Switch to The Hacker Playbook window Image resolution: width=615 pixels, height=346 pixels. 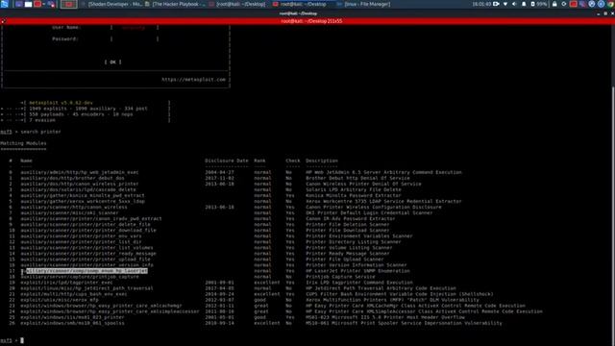pyautogui.click(x=175, y=4)
